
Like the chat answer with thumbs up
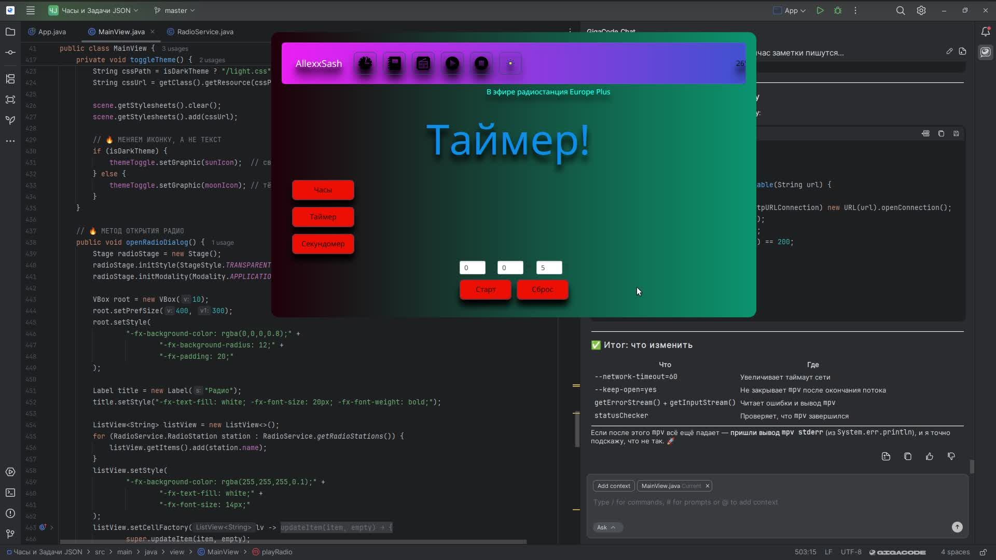pyautogui.click(x=930, y=457)
